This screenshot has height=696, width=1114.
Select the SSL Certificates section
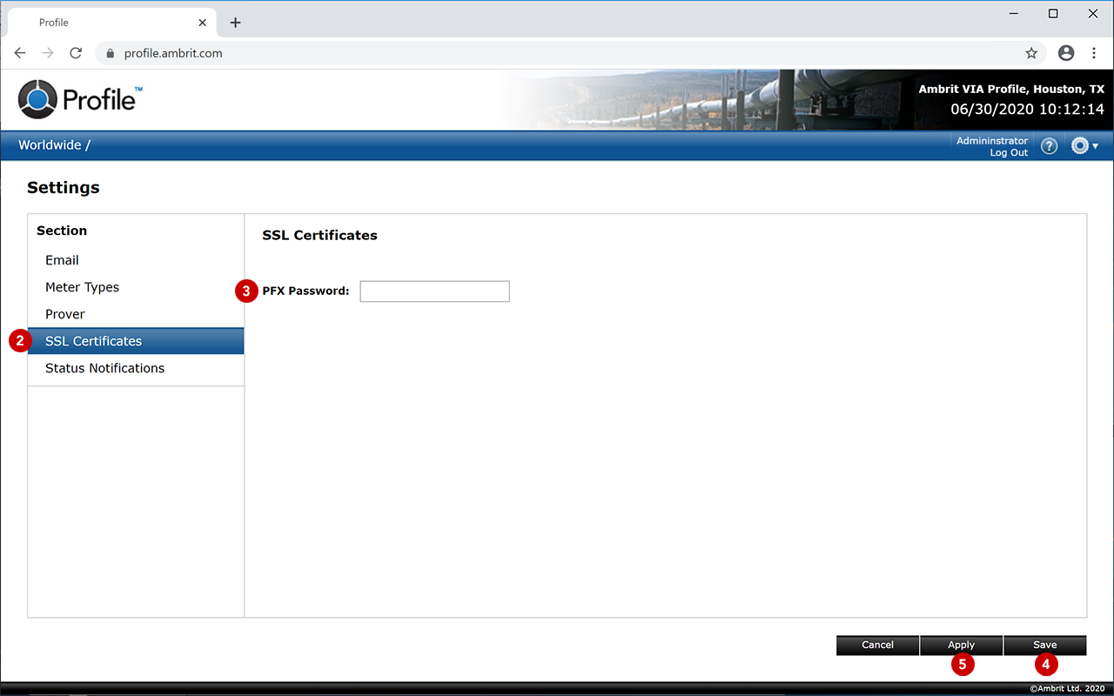pyautogui.click(x=136, y=341)
